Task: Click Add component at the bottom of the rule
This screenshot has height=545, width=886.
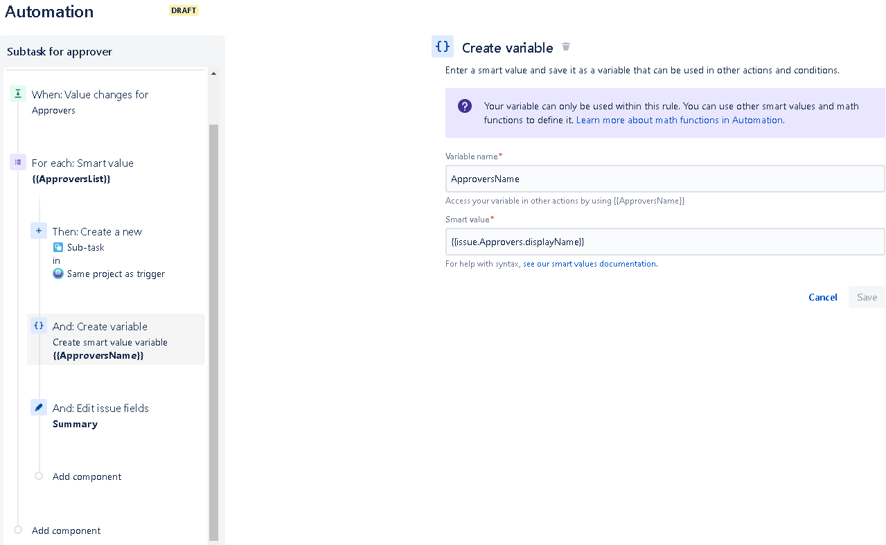Action: pos(66,530)
